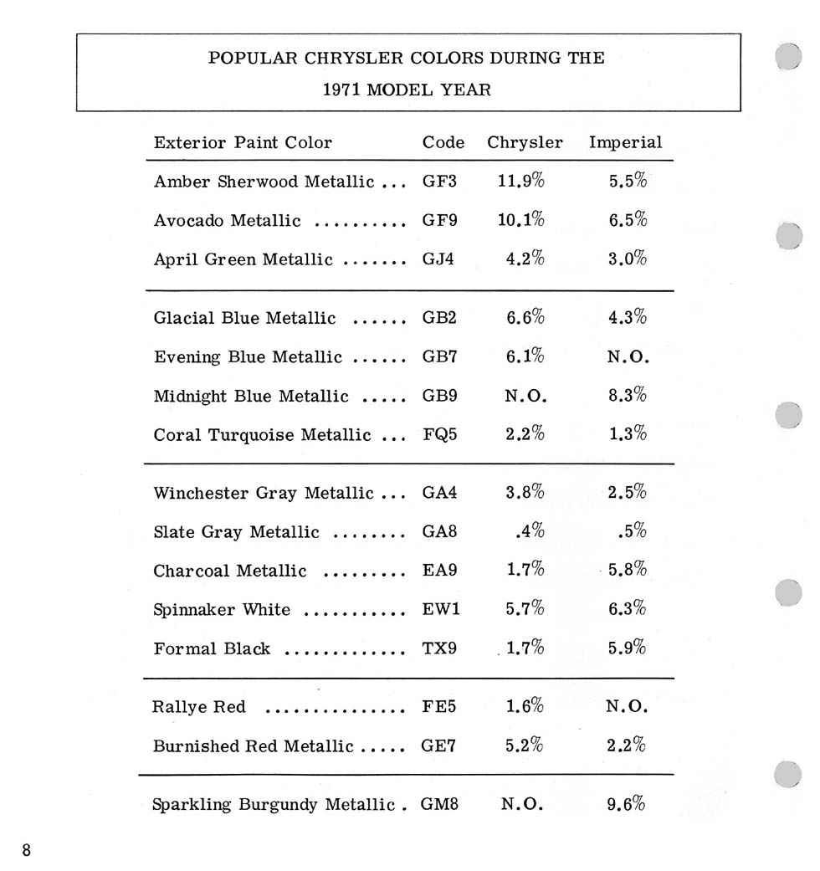Image resolution: width=820 pixels, height=871 pixels.
Task: Click the page title heading text
Action: [x=407, y=74]
